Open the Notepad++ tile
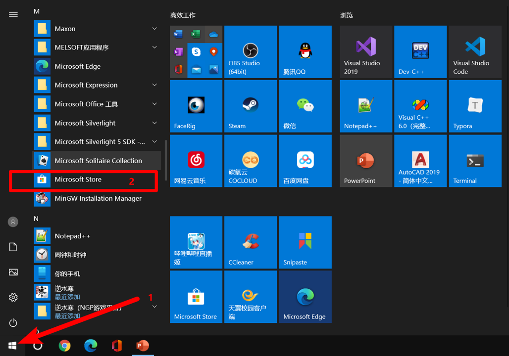This screenshot has height=356, width=509. click(x=366, y=106)
